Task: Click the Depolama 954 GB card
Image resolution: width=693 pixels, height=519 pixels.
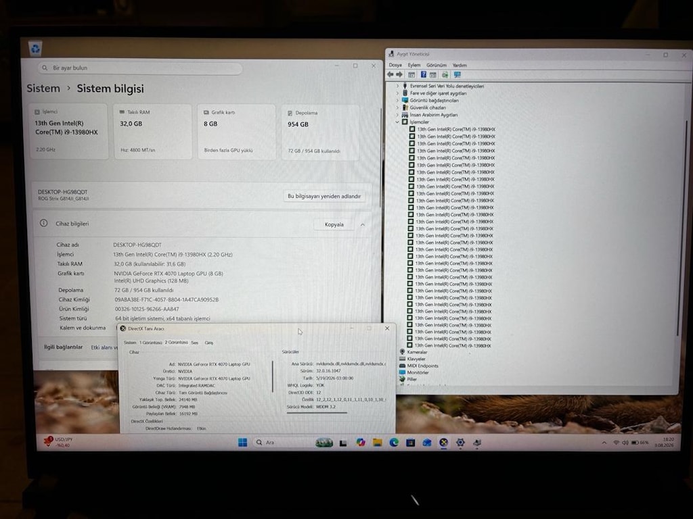Action: coord(320,132)
